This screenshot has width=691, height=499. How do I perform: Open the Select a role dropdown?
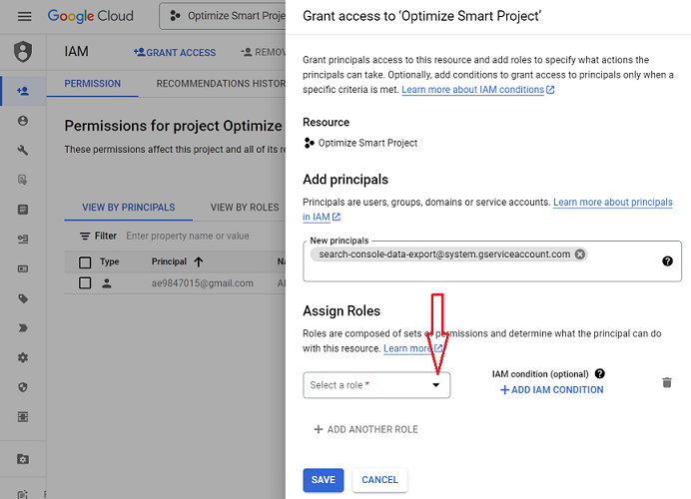tap(376, 385)
